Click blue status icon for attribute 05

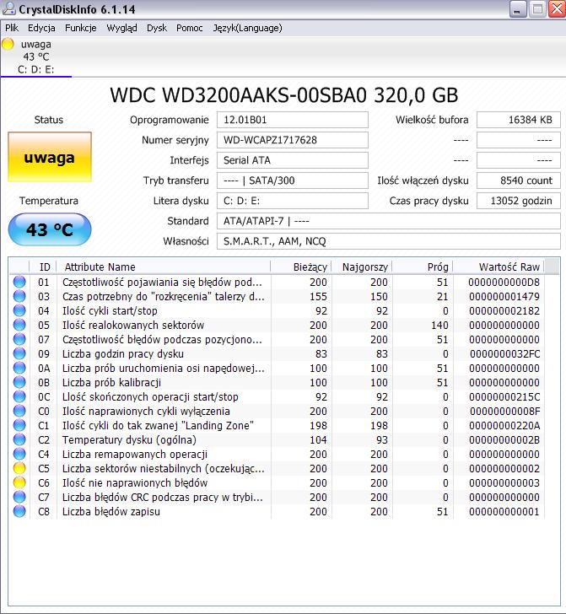(x=19, y=325)
